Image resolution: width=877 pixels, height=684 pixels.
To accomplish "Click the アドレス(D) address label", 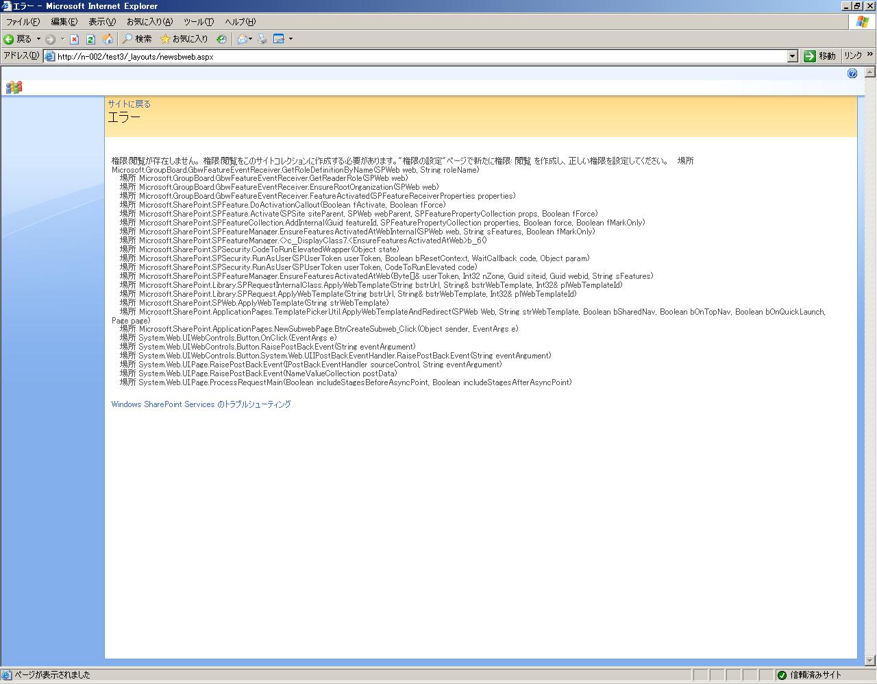I will pos(21,56).
